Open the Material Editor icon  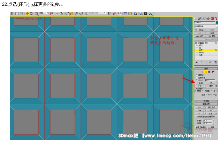(135, 14)
